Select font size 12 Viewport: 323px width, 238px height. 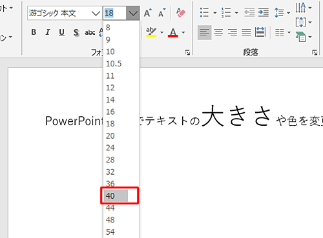tap(121, 88)
